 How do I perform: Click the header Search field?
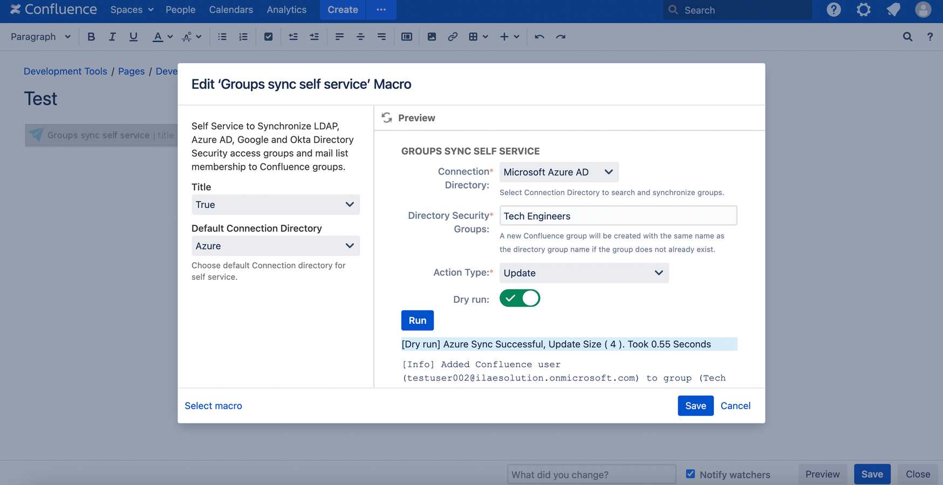pos(737,10)
